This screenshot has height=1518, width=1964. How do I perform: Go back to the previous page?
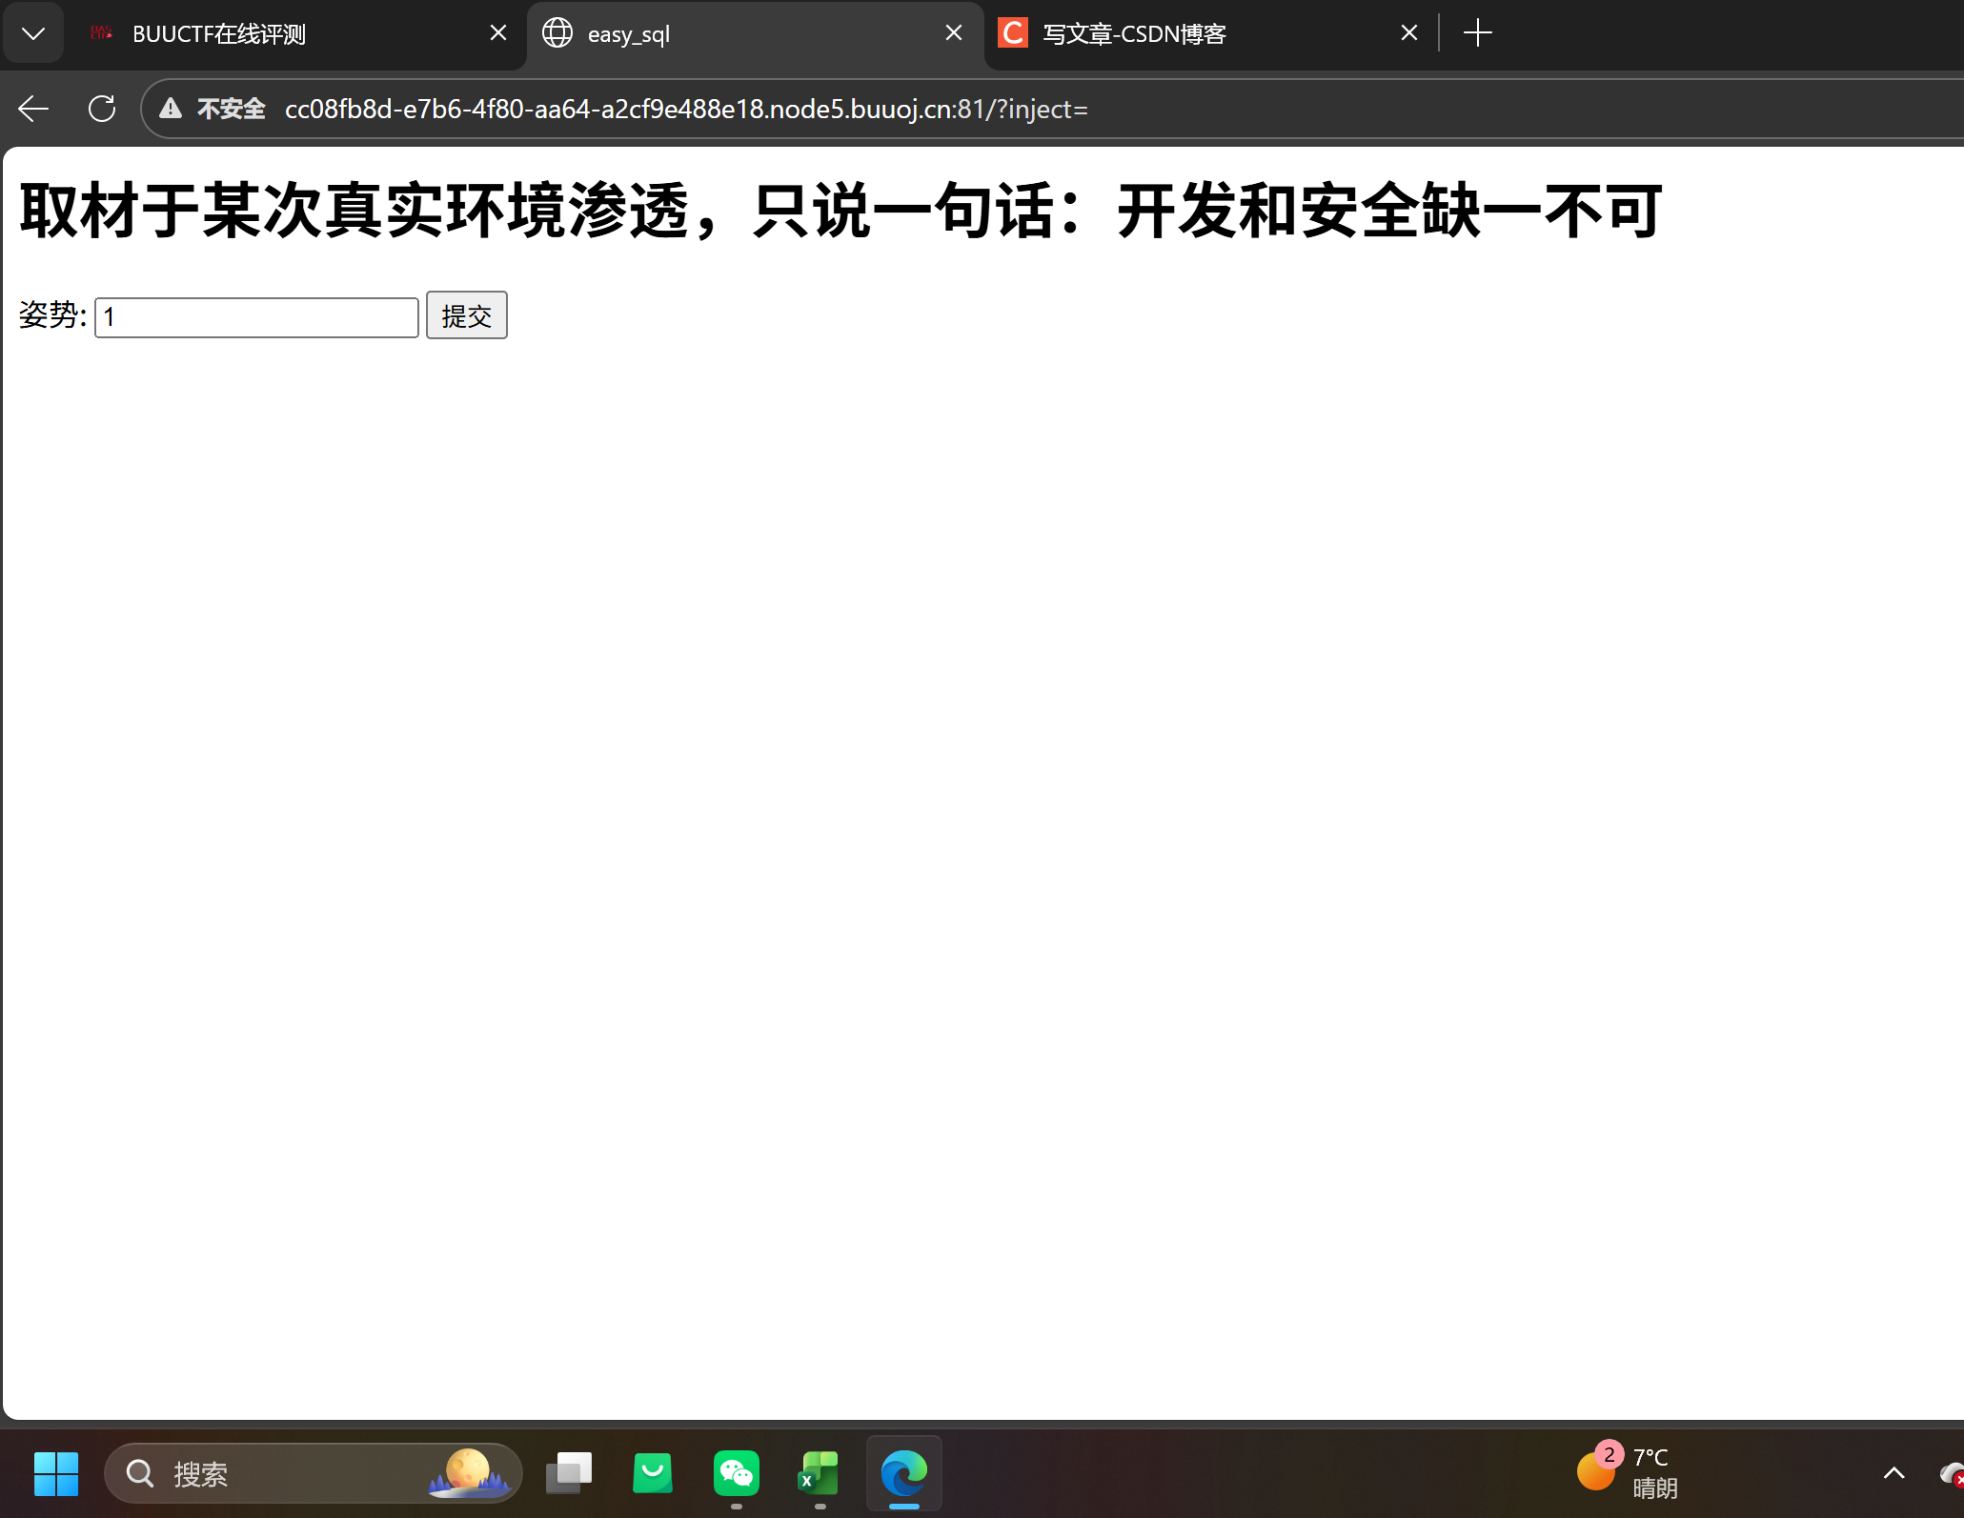click(33, 108)
